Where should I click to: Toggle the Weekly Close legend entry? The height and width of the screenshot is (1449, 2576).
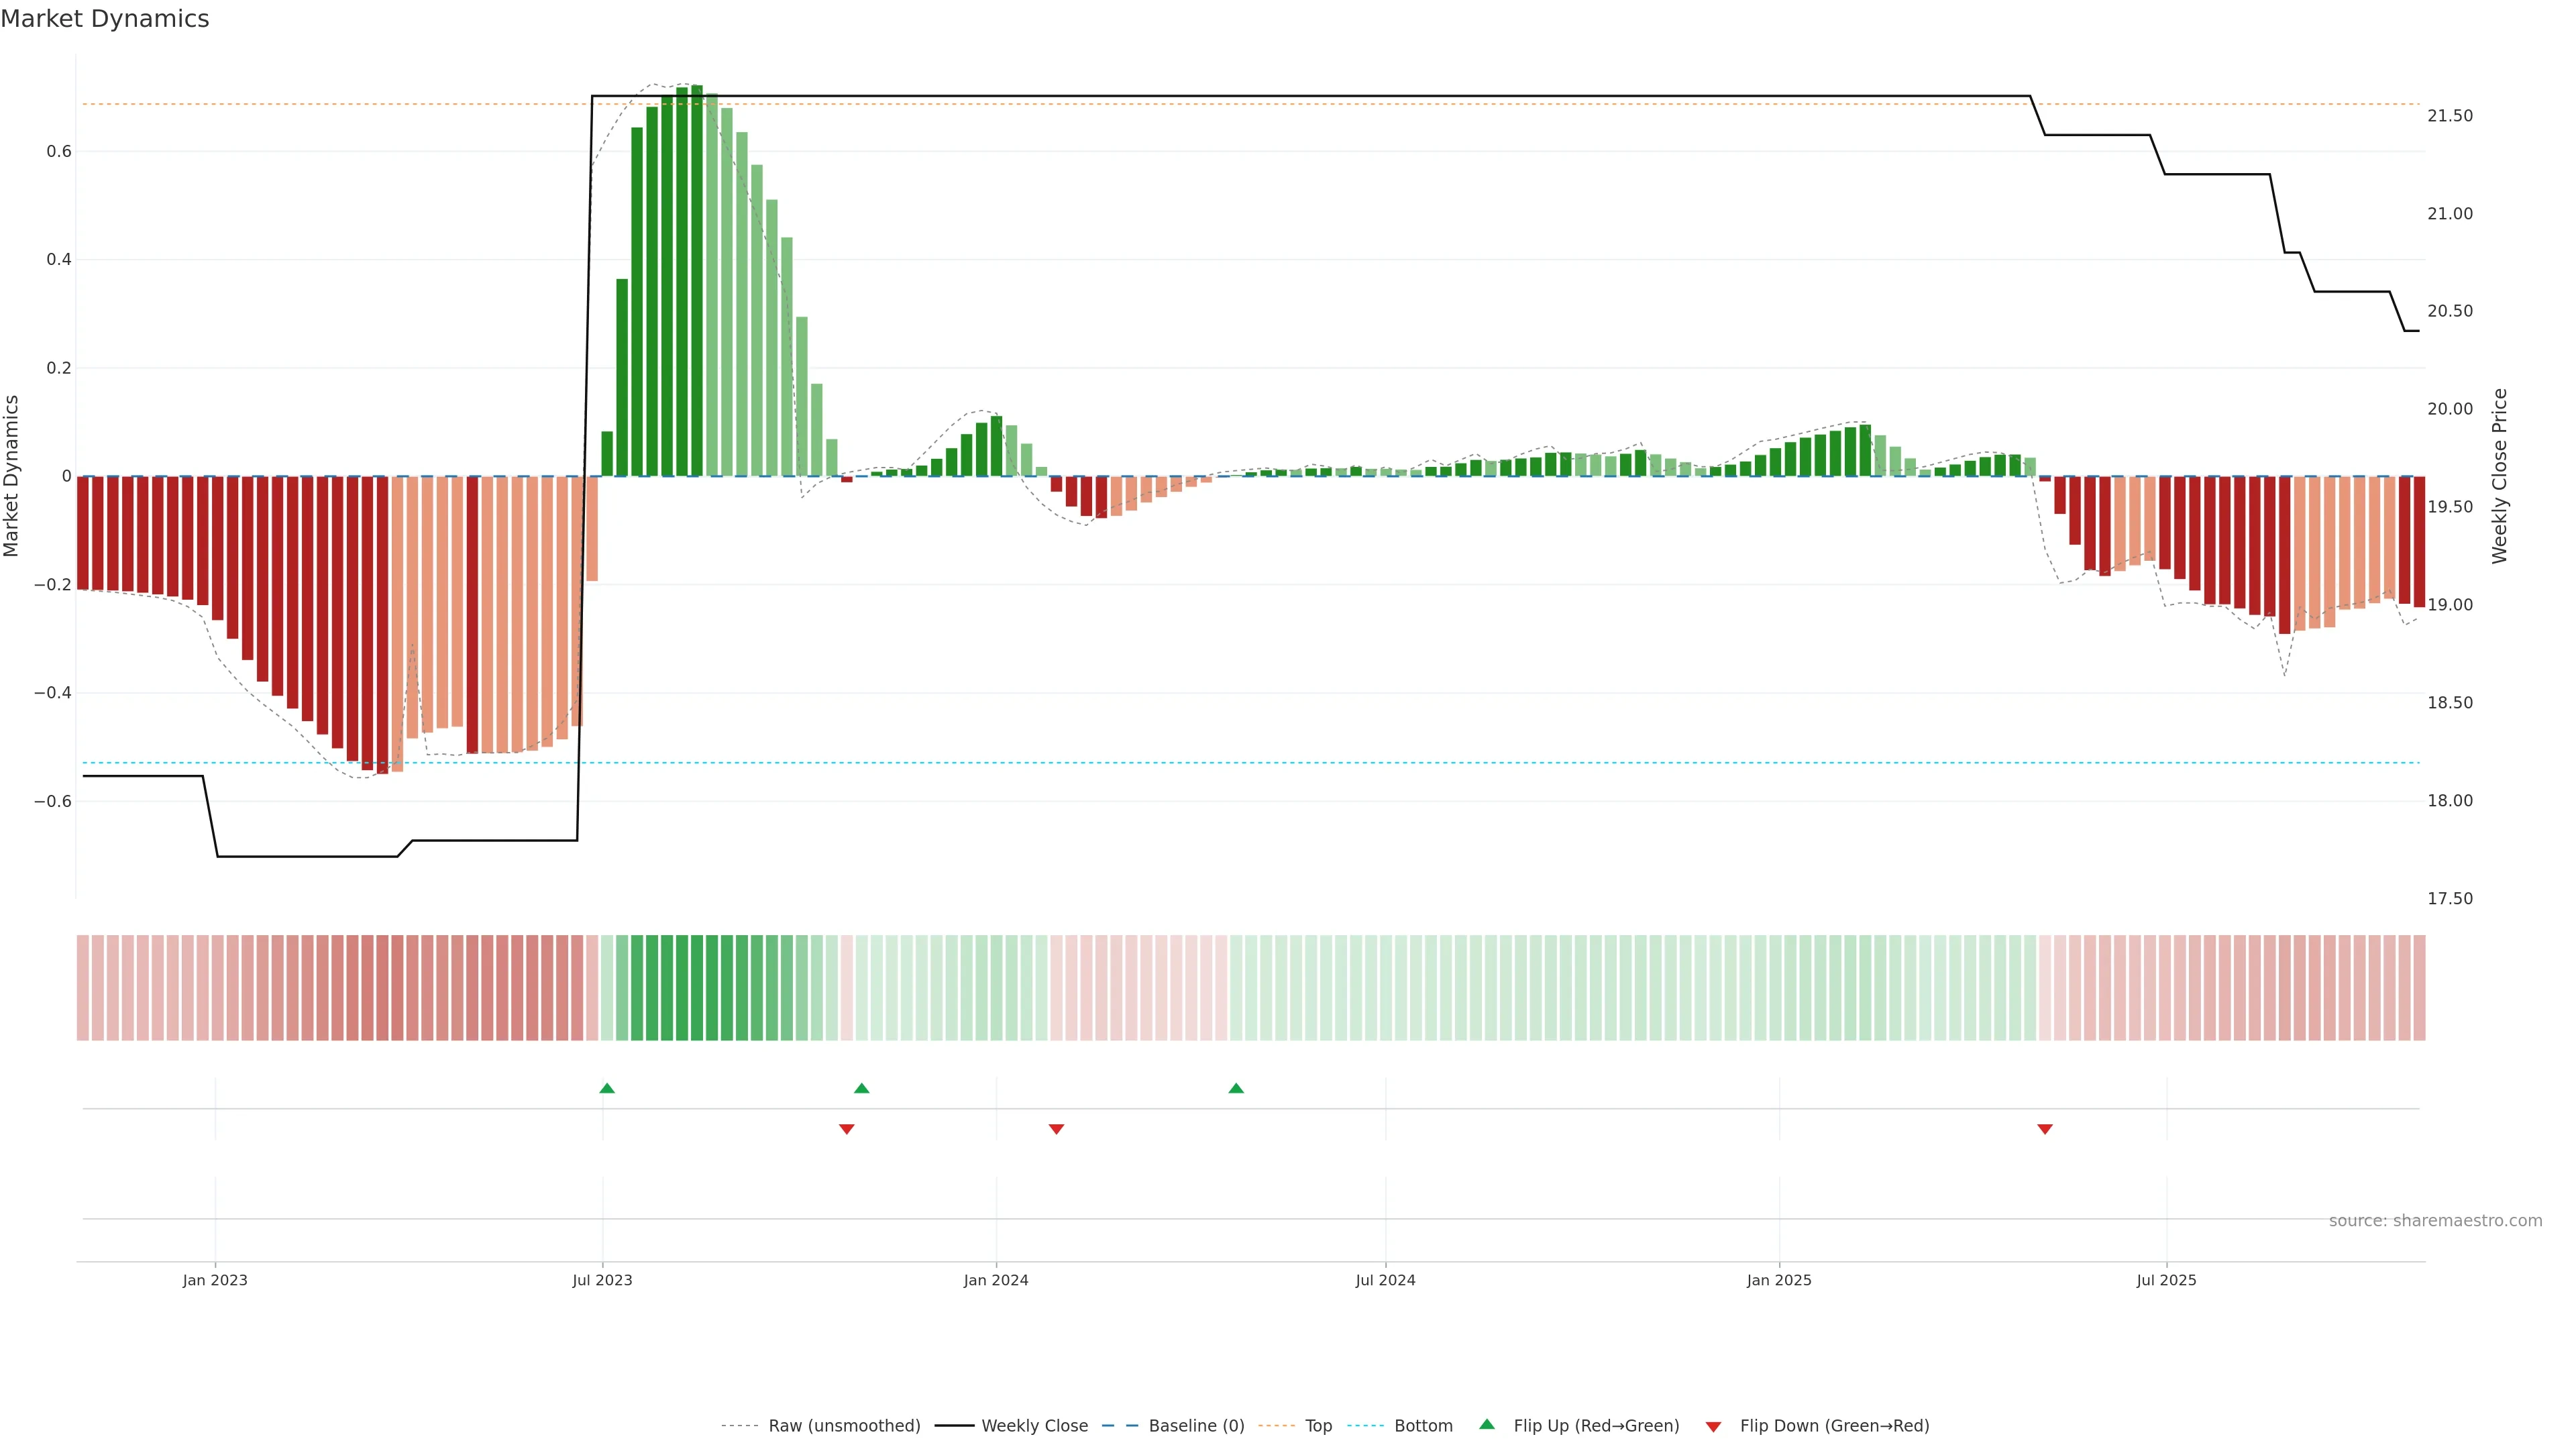1034,1426
